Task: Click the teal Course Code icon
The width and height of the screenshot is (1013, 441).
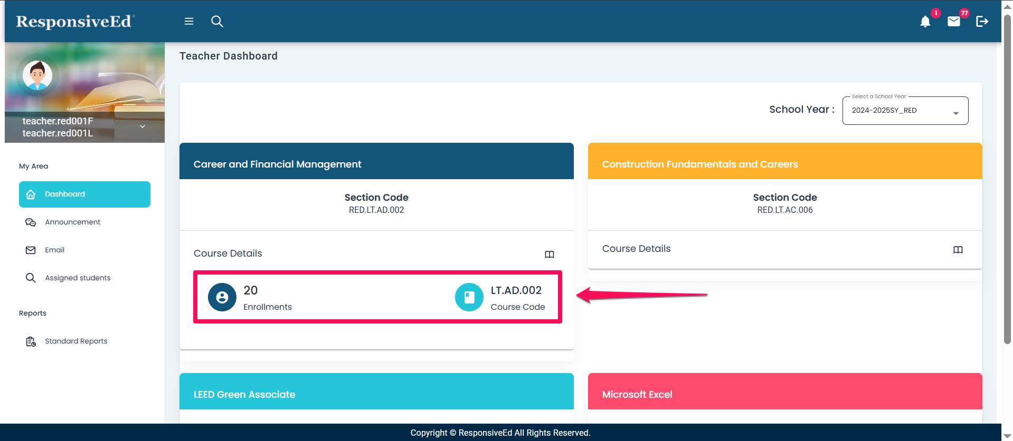Action: (469, 298)
